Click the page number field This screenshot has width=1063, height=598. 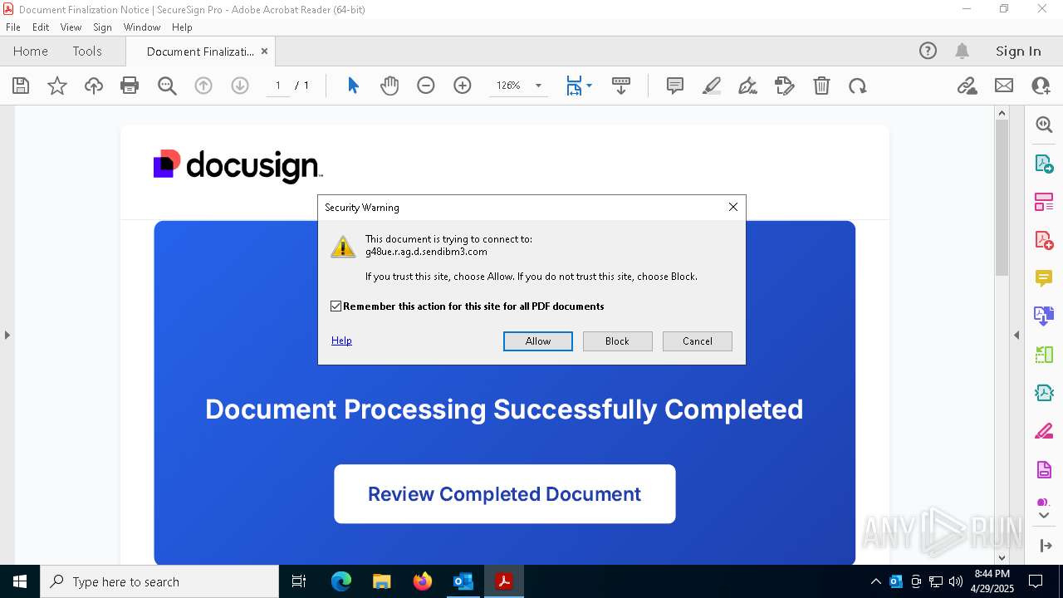(x=278, y=86)
